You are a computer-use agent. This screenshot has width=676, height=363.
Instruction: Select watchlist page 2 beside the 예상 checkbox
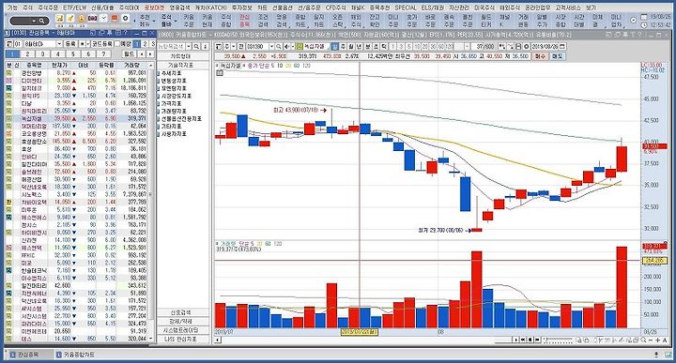pos(145,44)
